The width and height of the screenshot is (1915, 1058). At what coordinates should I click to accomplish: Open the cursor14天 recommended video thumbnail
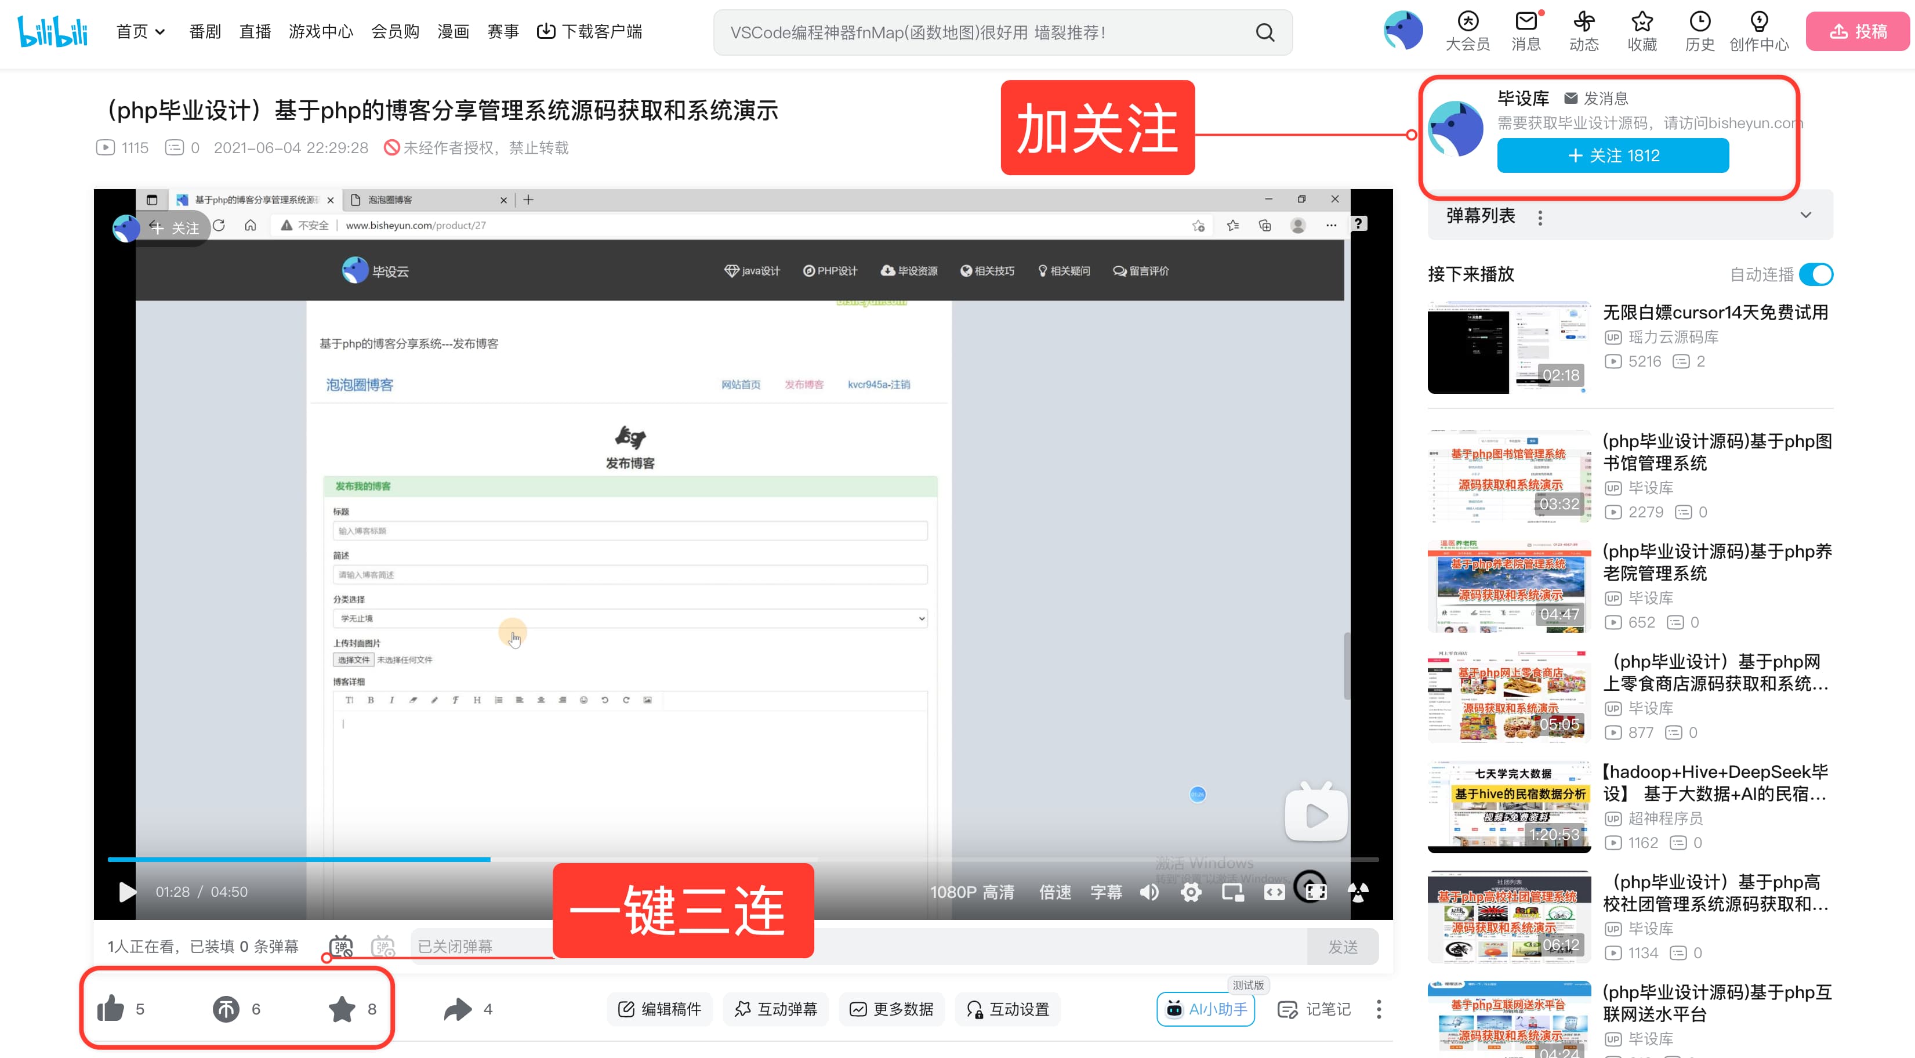coord(1509,347)
